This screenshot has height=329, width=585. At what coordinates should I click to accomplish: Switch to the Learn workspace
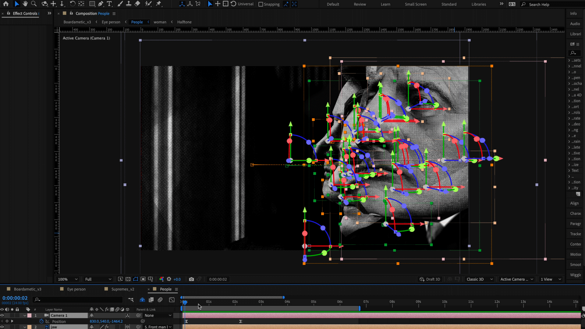pyautogui.click(x=385, y=4)
